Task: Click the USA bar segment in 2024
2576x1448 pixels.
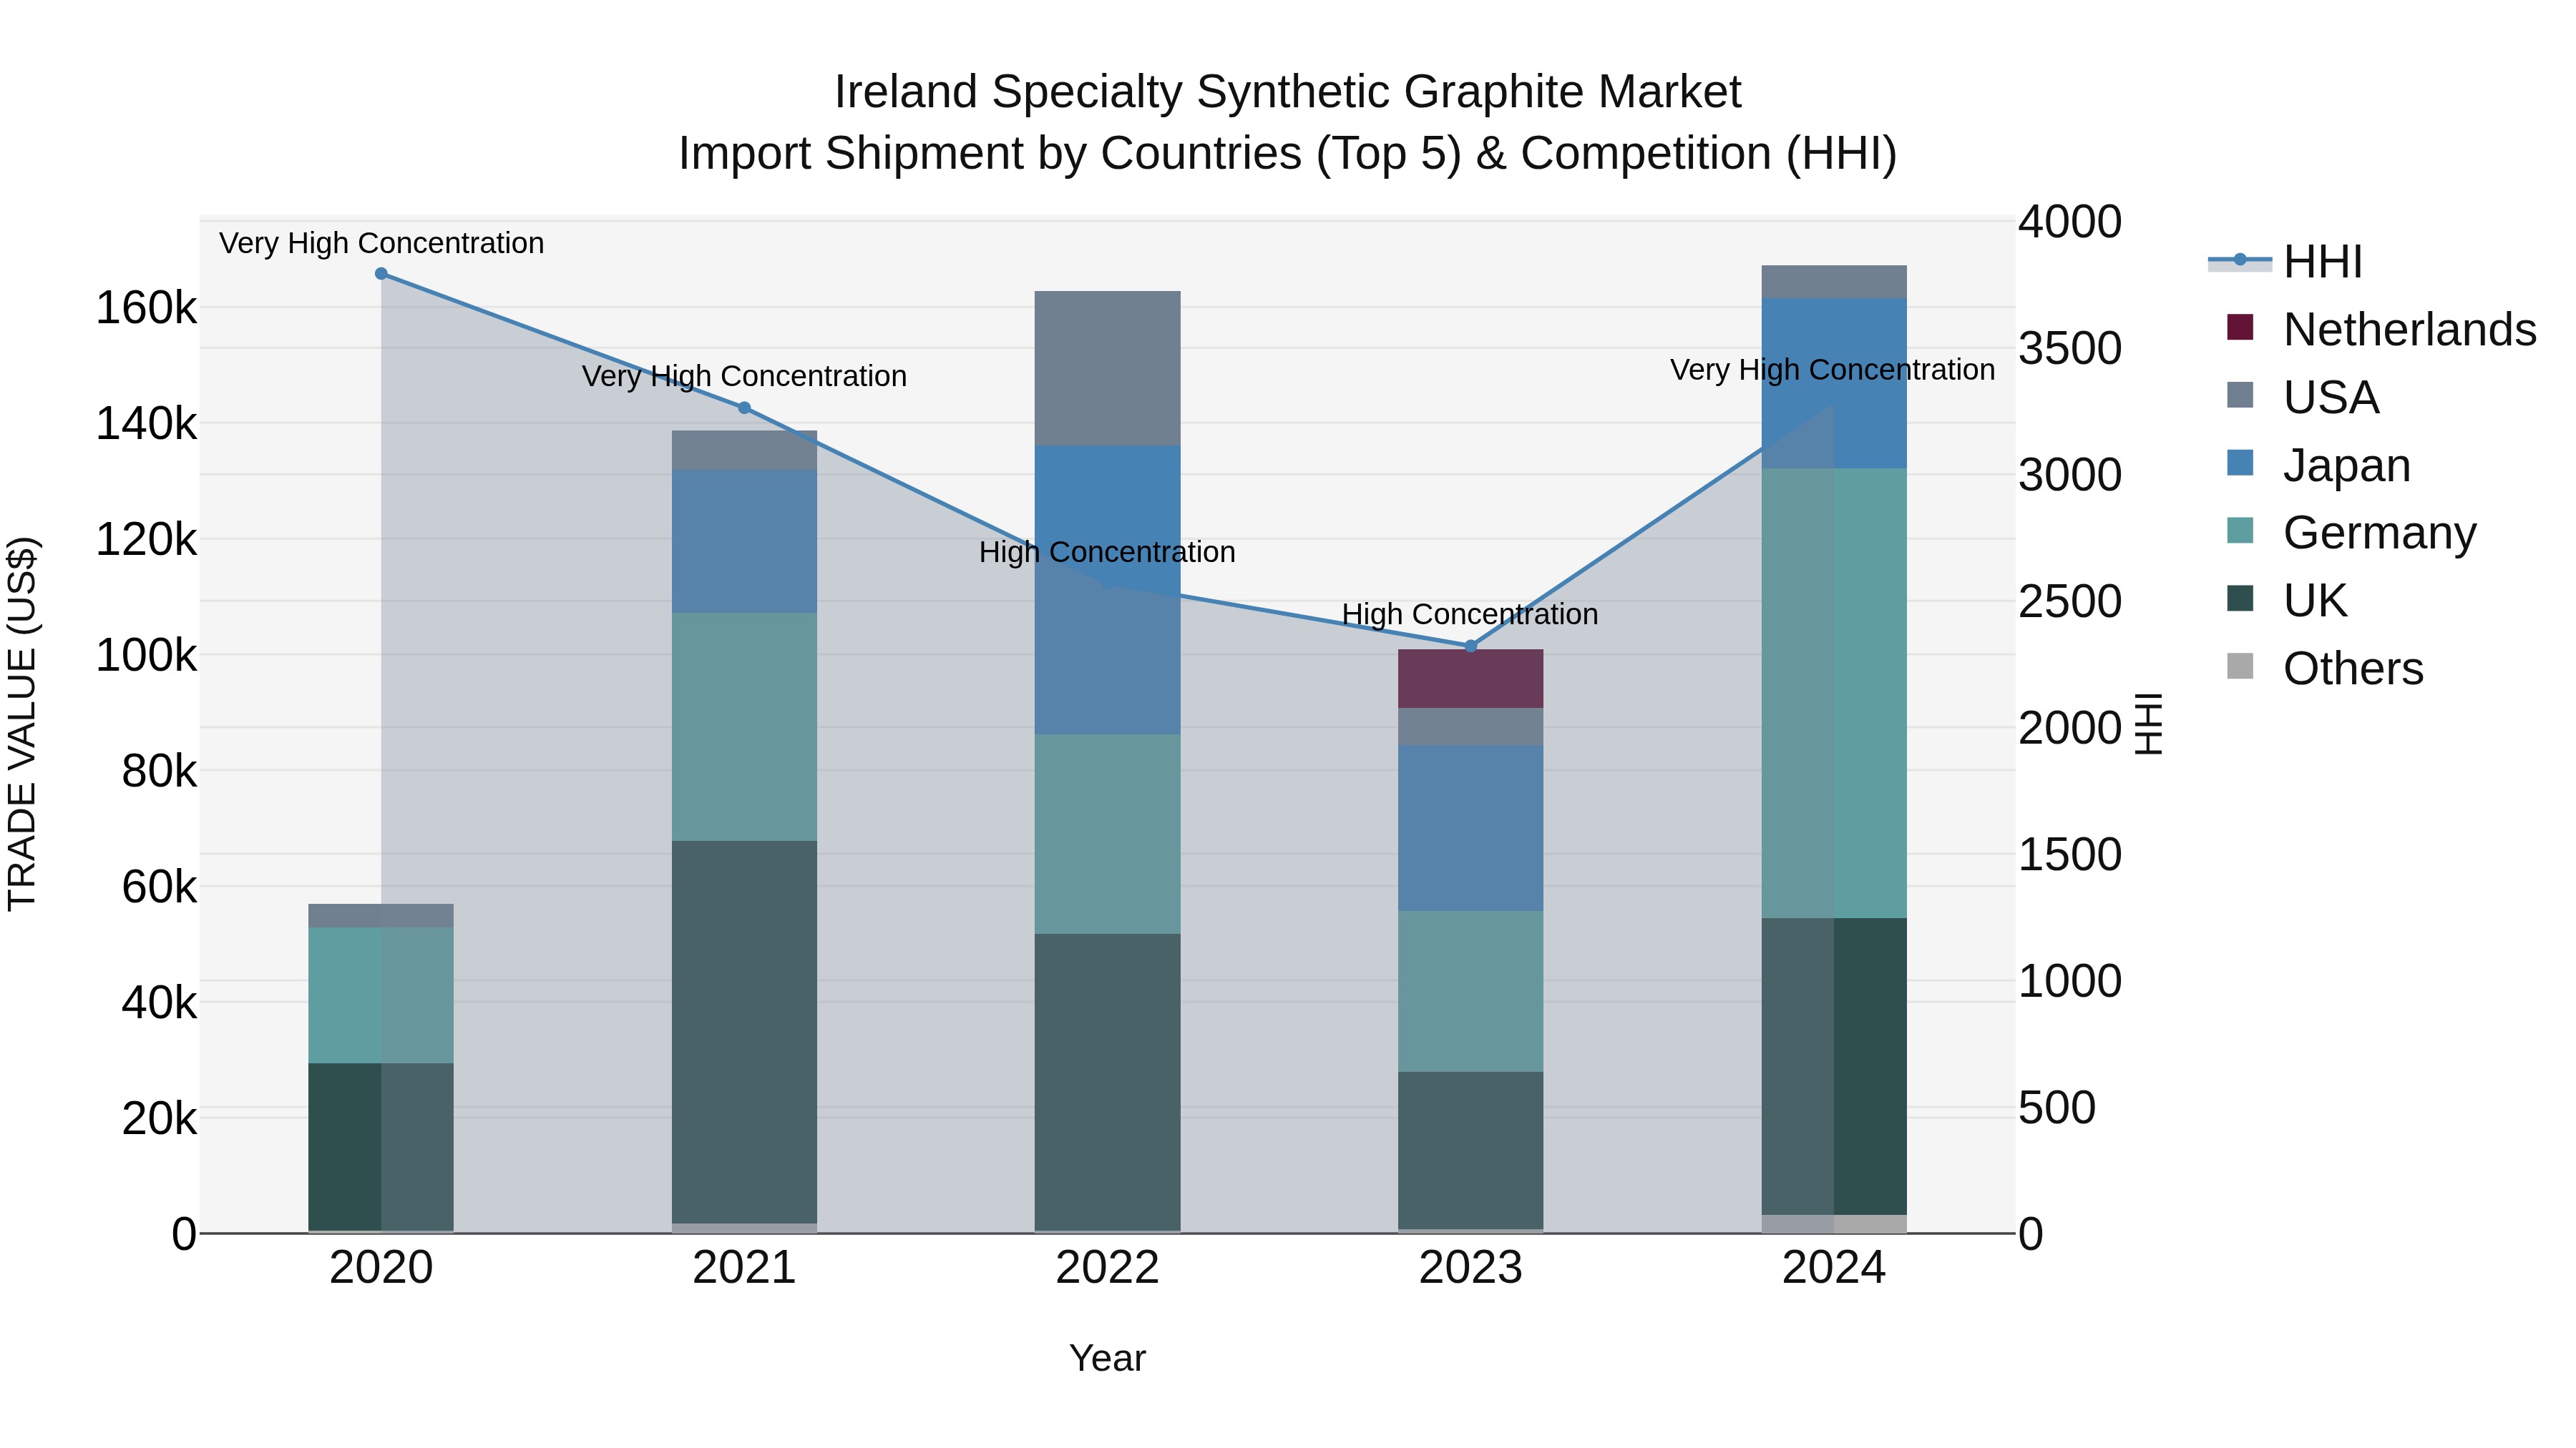Action: (1834, 282)
